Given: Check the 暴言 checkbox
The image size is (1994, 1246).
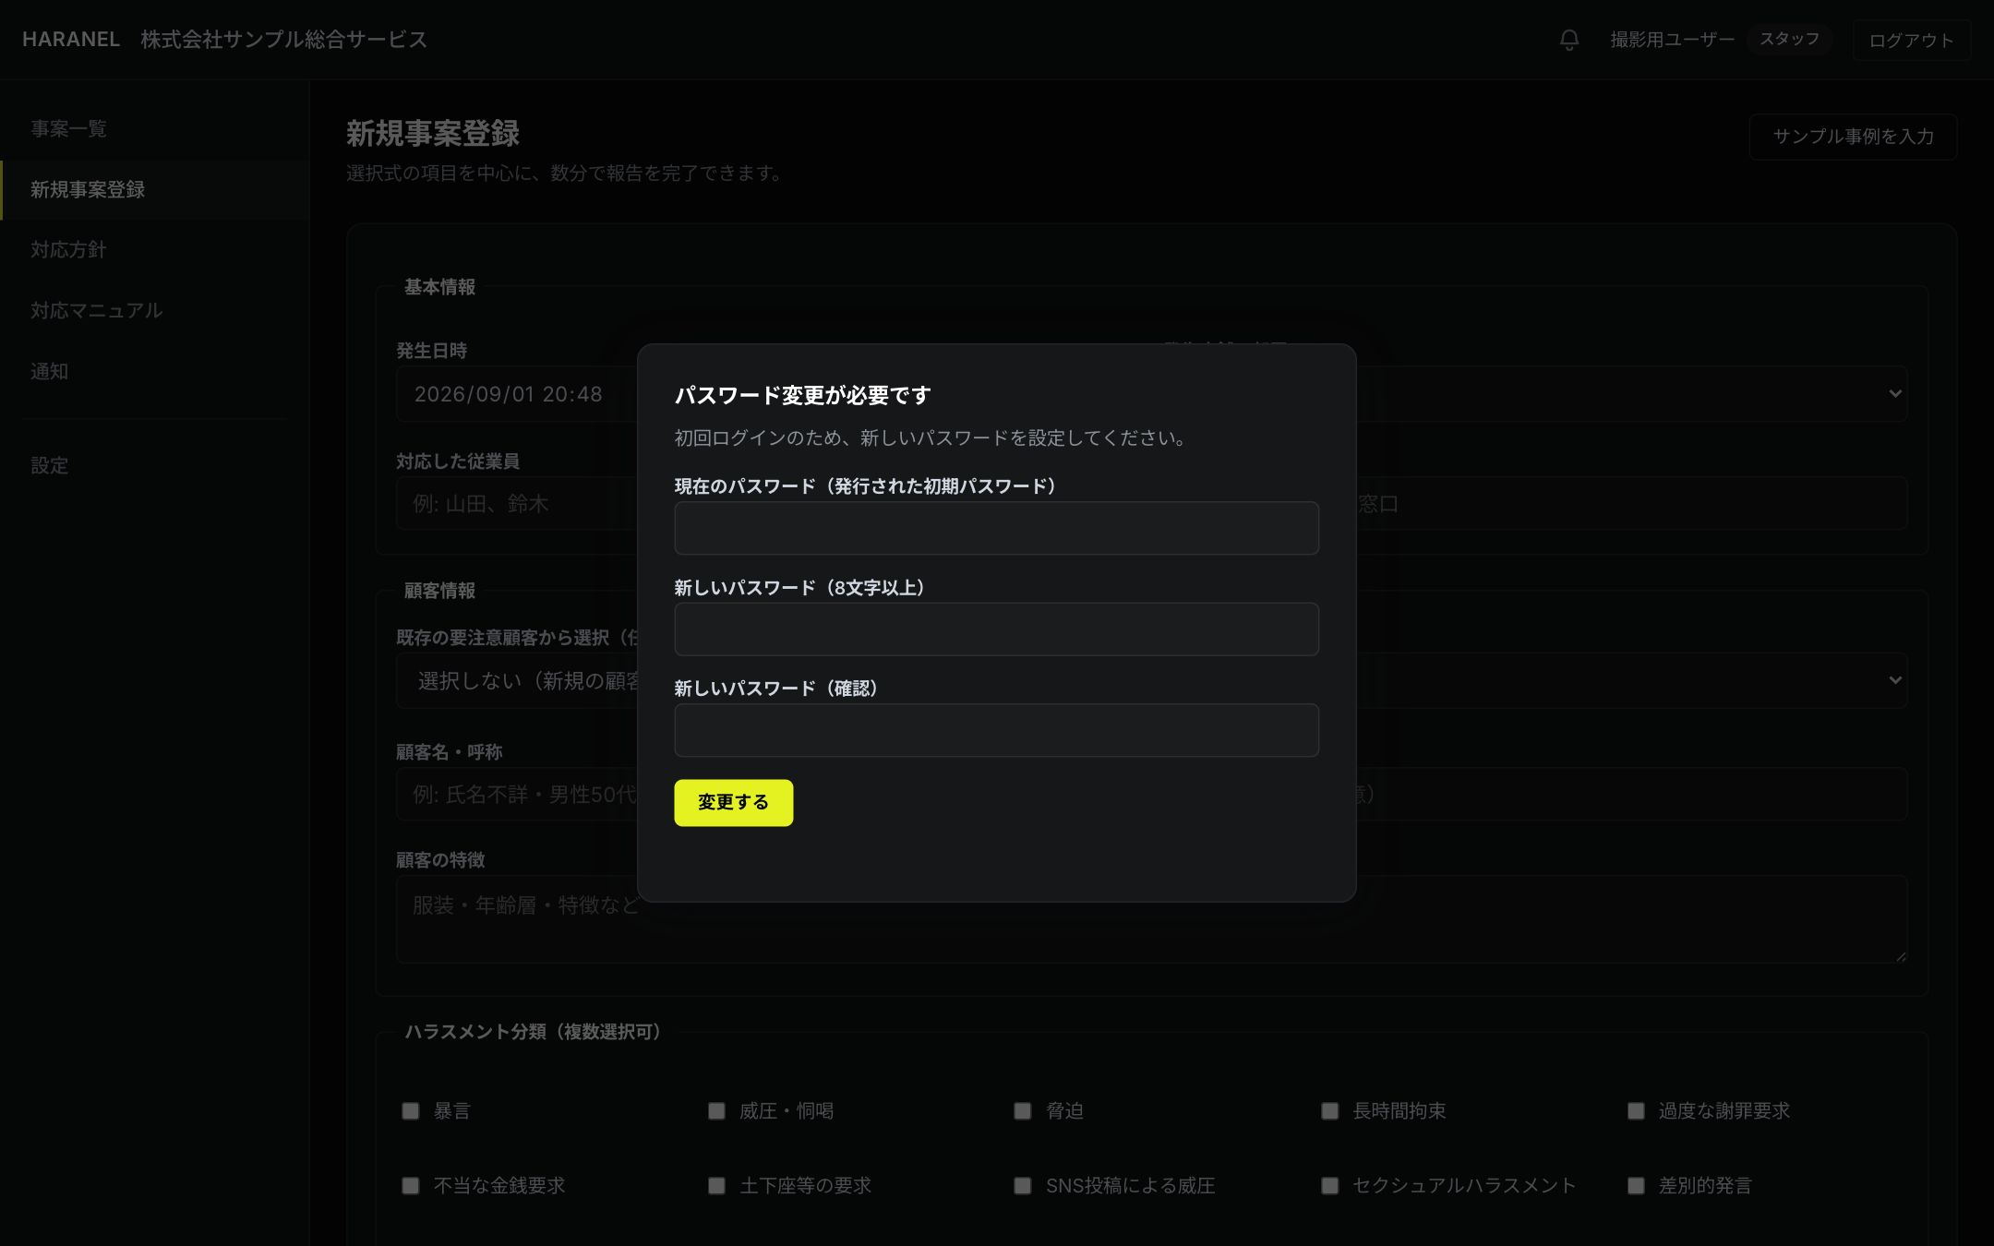Looking at the screenshot, I should pyautogui.click(x=410, y=1111).
